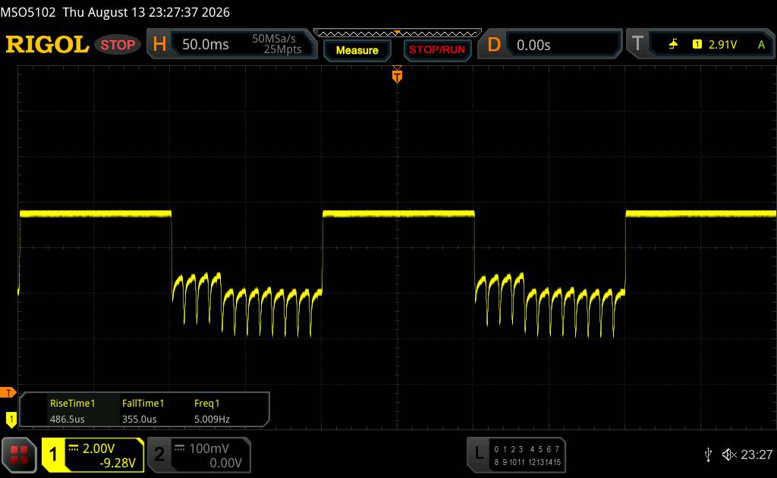Click trigger source channel 1 badge
Screen dimensions: 777x478
[697, 45]
